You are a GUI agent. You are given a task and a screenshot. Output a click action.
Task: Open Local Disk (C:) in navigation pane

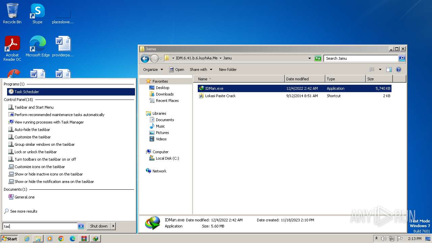click(164, 158)
